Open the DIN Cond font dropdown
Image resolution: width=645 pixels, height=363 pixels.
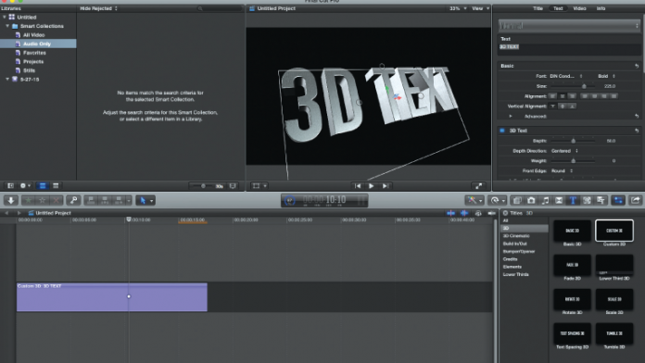[x=565, y=76]
